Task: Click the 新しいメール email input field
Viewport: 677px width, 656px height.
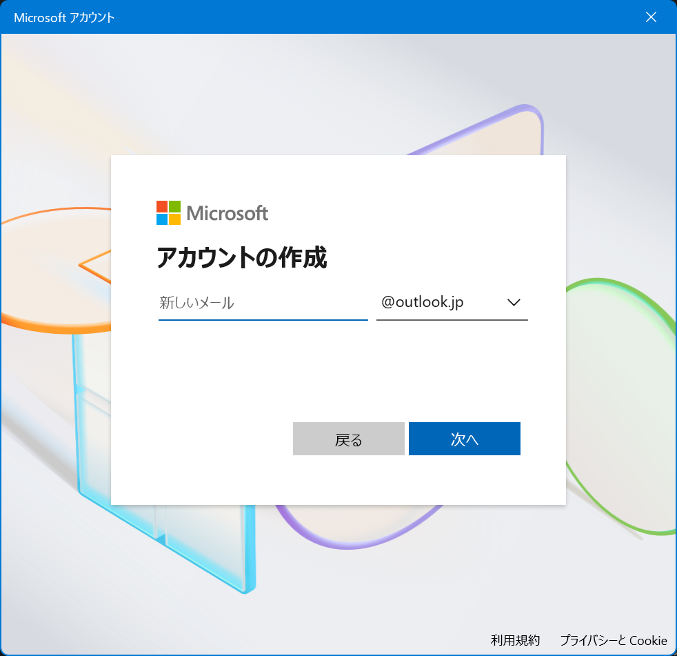Action: [263, 303]
